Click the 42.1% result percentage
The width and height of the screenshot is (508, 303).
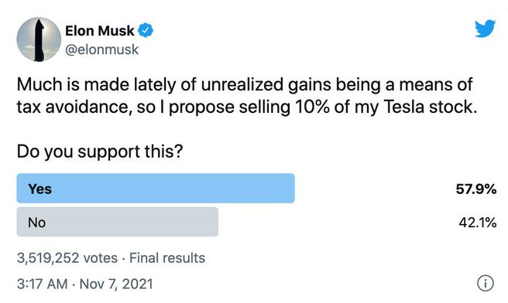pyautogui.click(x=478, y=223)
